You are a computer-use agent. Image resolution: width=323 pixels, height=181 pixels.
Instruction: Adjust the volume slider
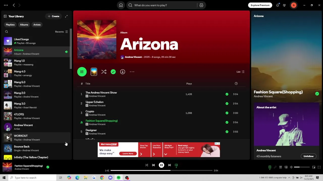tap(302, 167)
